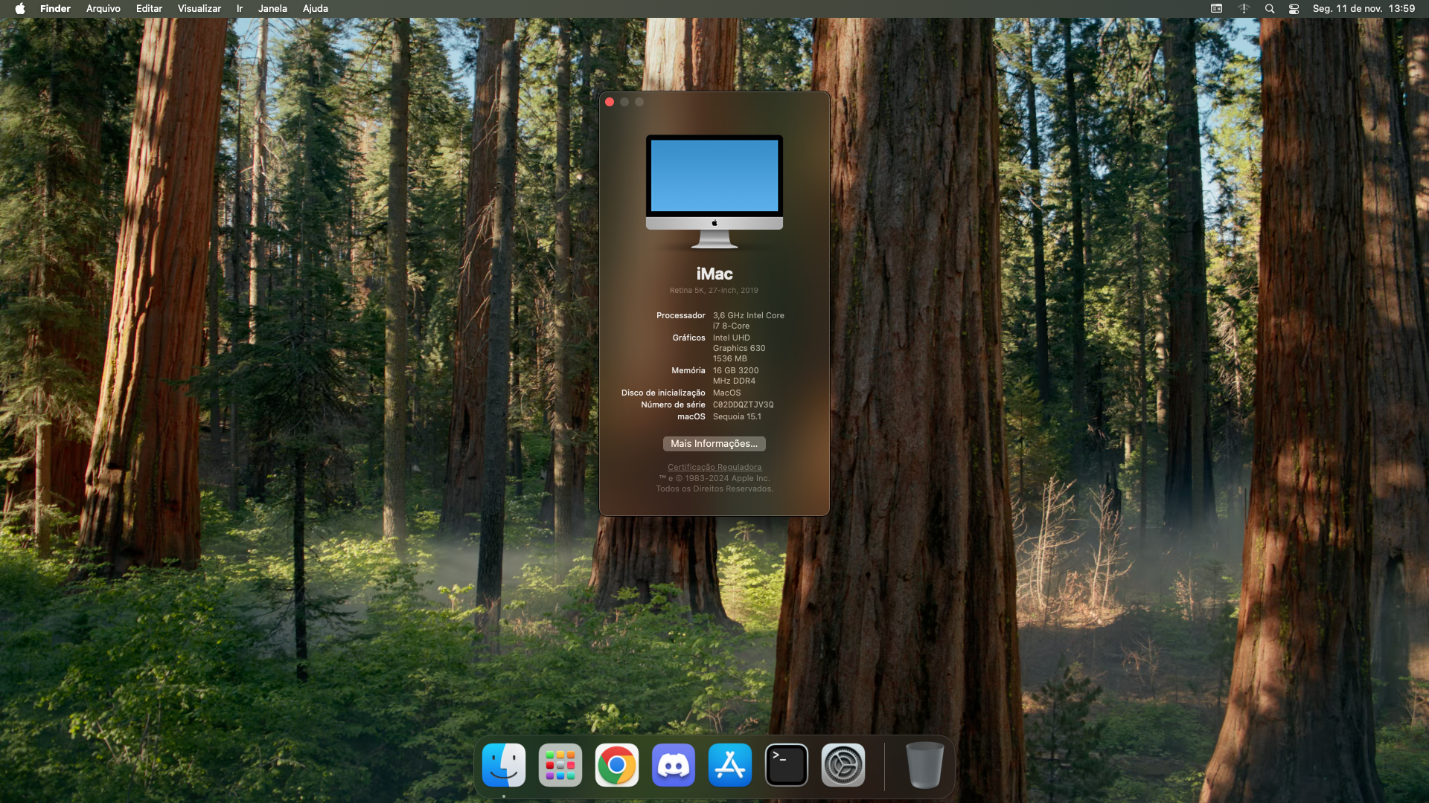This screenshot has height=803, width=1429.
Task: Open the Janela menu
Action: pos(272,9)
